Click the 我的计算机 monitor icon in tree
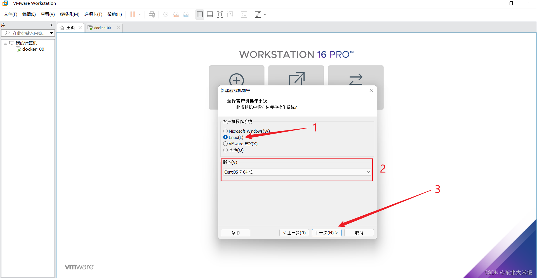This screenshot has height=278, width=537. (x=12, y=43)
